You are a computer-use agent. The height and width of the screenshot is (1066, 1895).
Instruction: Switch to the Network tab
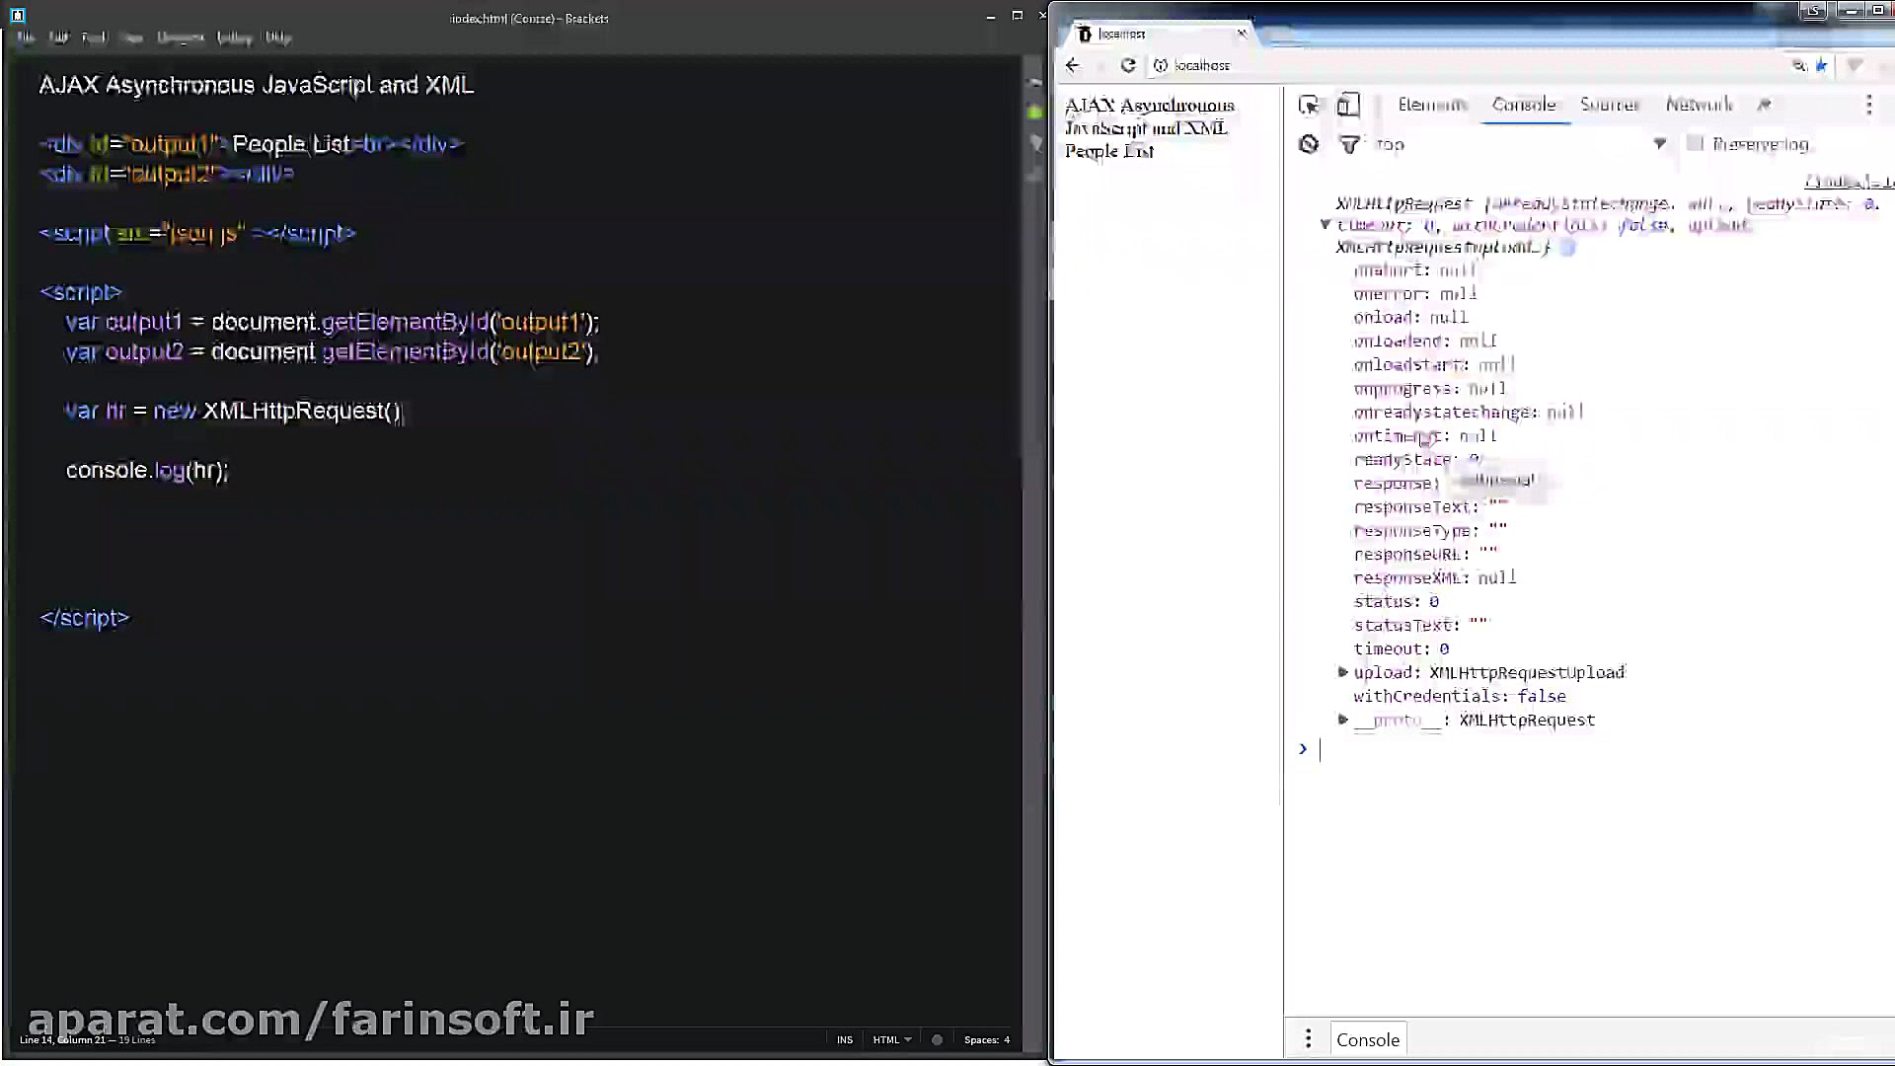click(x=1699, y=105)
